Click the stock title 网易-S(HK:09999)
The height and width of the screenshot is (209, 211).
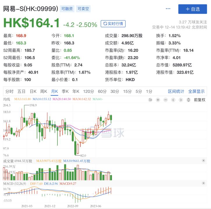point(31,9)
